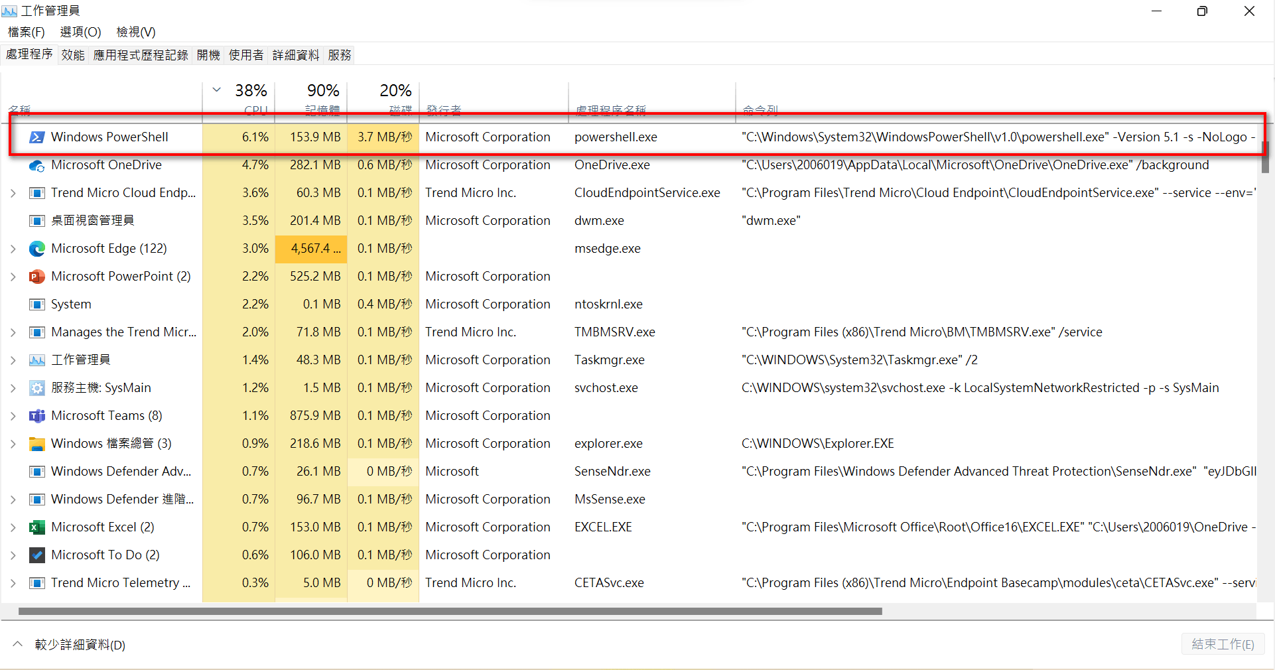Expand the Manages the Trend Micro row
The height and width of the screenshot is (670, 1275).
tap(13, 332)
